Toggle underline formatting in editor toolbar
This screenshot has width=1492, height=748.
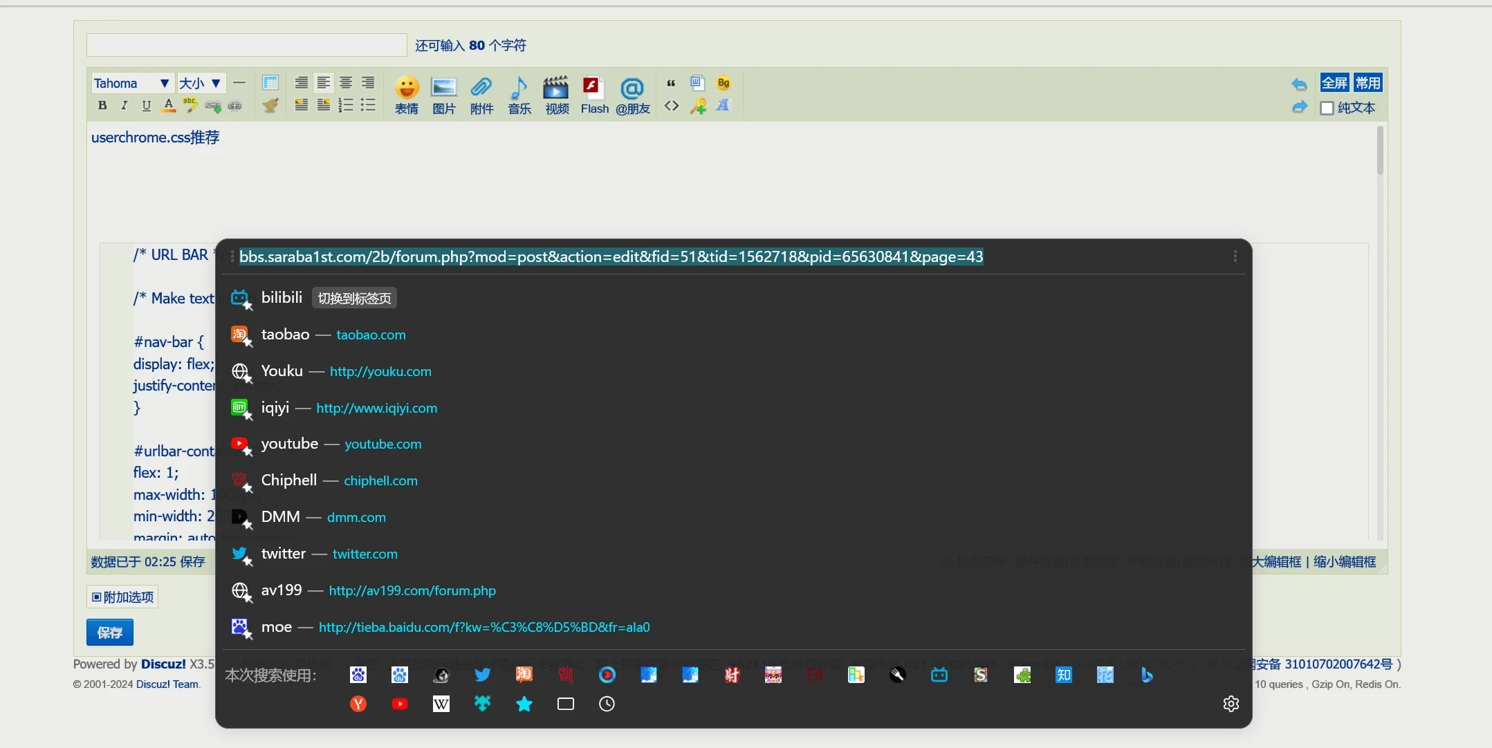click(x=147, y=105)
